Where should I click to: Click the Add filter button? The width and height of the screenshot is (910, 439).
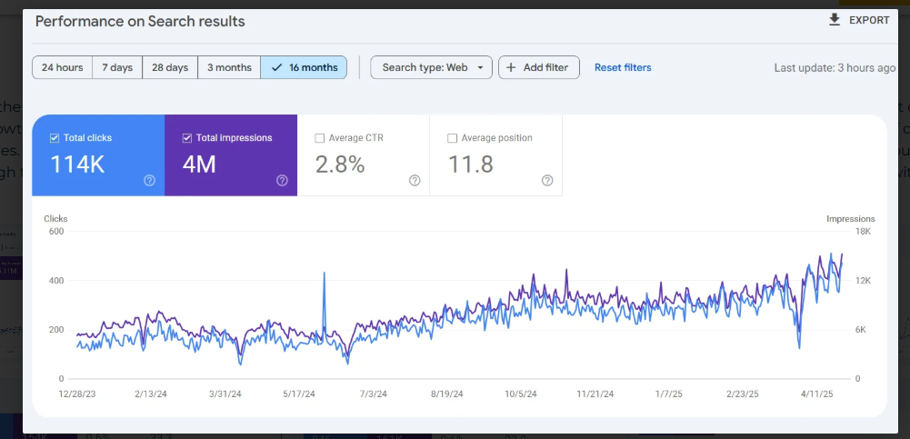(538, 67)
